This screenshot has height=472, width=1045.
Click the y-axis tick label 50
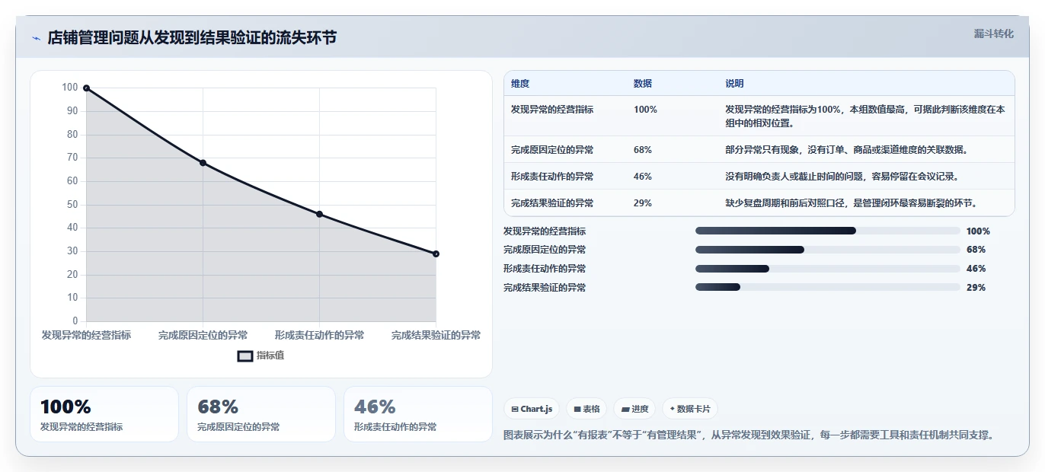pyautogui.click(x=72, y=204)
